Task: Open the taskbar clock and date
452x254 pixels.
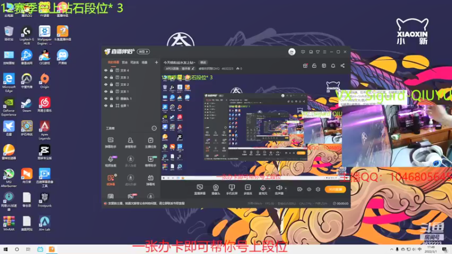Action: [431, 249]
